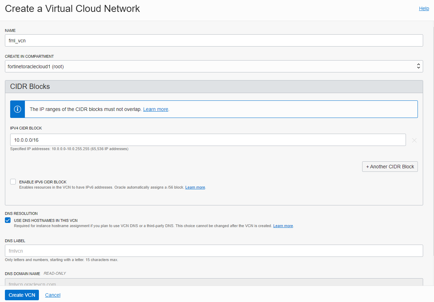Screen dimensions: 434x302
Task: Enable the IPv6 CIDR Block checkbox
Action: [13, 181]
